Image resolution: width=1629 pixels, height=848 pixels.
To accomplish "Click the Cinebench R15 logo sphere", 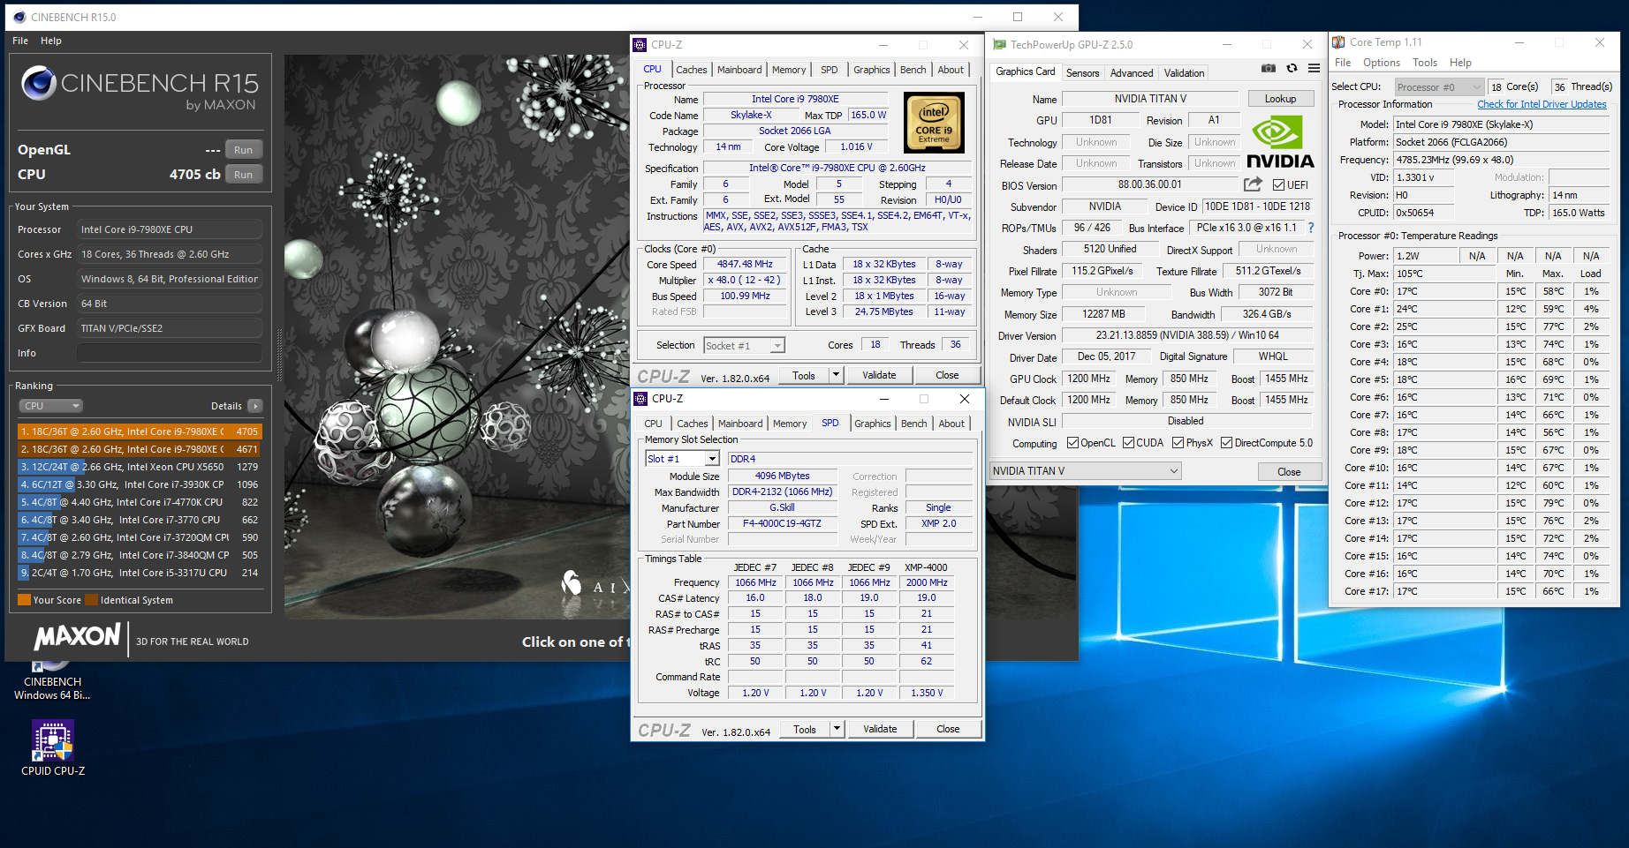I will click(38, 83).
